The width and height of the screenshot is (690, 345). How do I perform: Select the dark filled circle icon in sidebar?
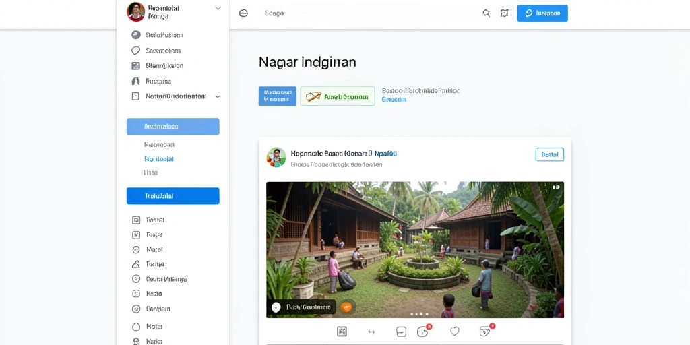(x=136, y=35)
